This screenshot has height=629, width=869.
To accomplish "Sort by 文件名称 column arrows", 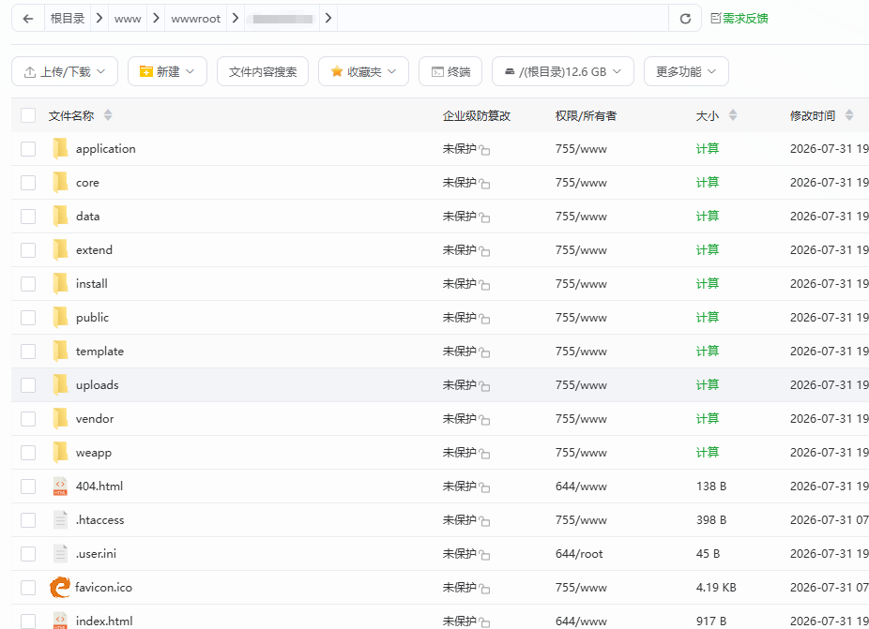I will 108,115.
